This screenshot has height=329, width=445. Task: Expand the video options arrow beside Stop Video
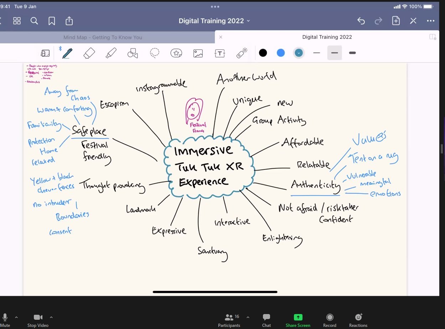[x=51, y=317]
